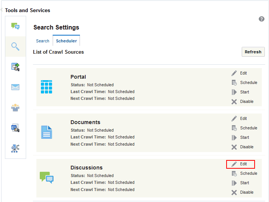The height and width of the screenshot is (202, 269).
Task: Click the Schedule icon in Documents row
Action: (234, 128)
